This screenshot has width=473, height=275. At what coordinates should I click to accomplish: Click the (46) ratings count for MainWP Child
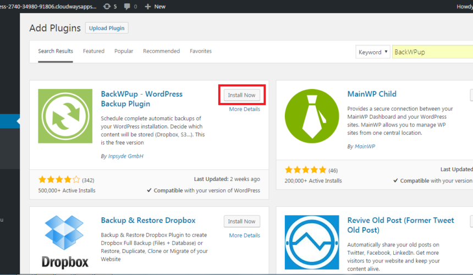[333, 170]
